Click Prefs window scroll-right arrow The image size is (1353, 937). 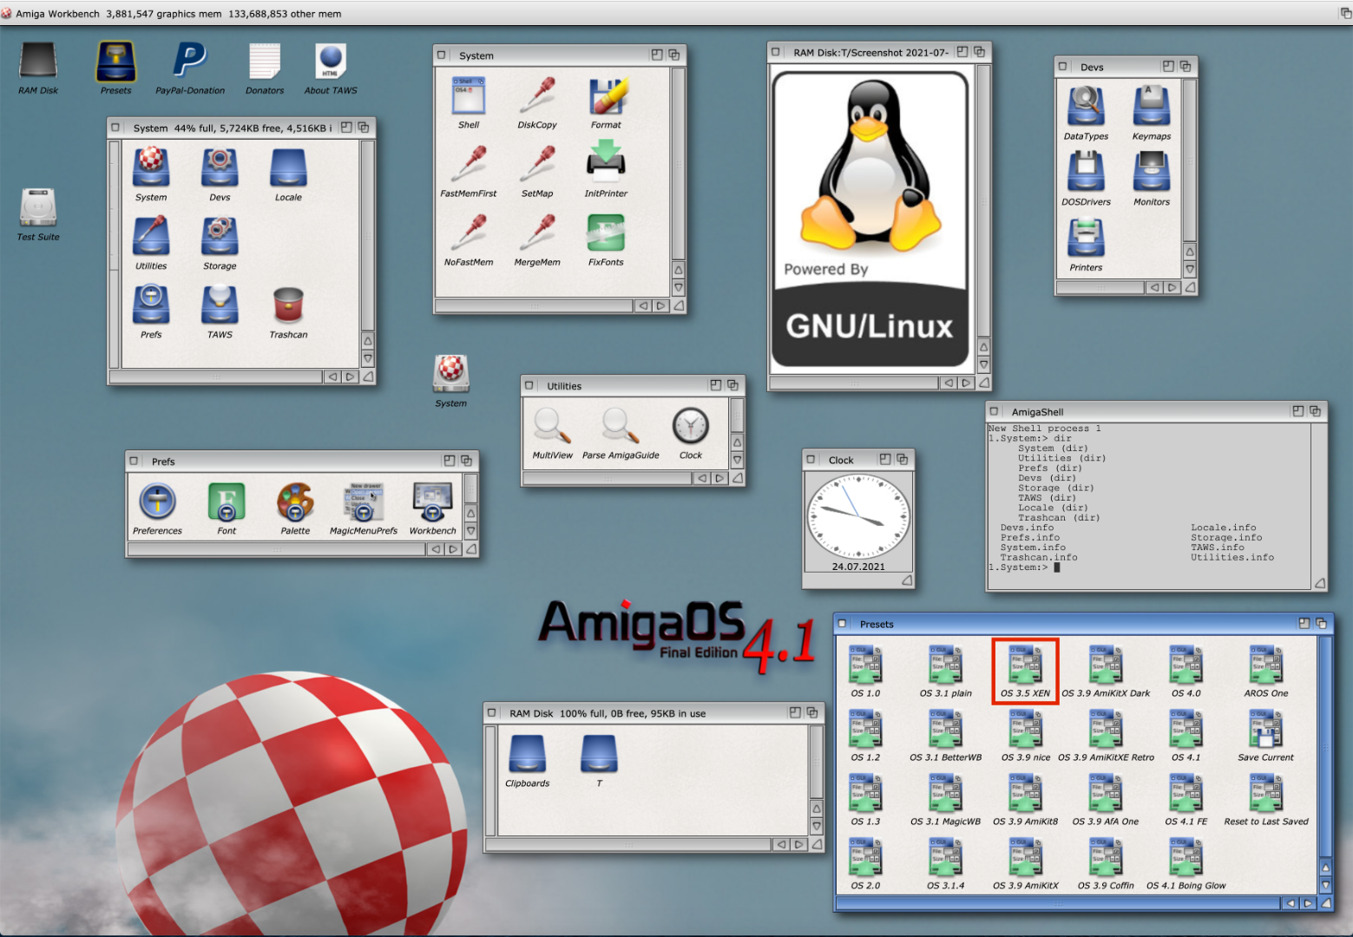point(453,549)
